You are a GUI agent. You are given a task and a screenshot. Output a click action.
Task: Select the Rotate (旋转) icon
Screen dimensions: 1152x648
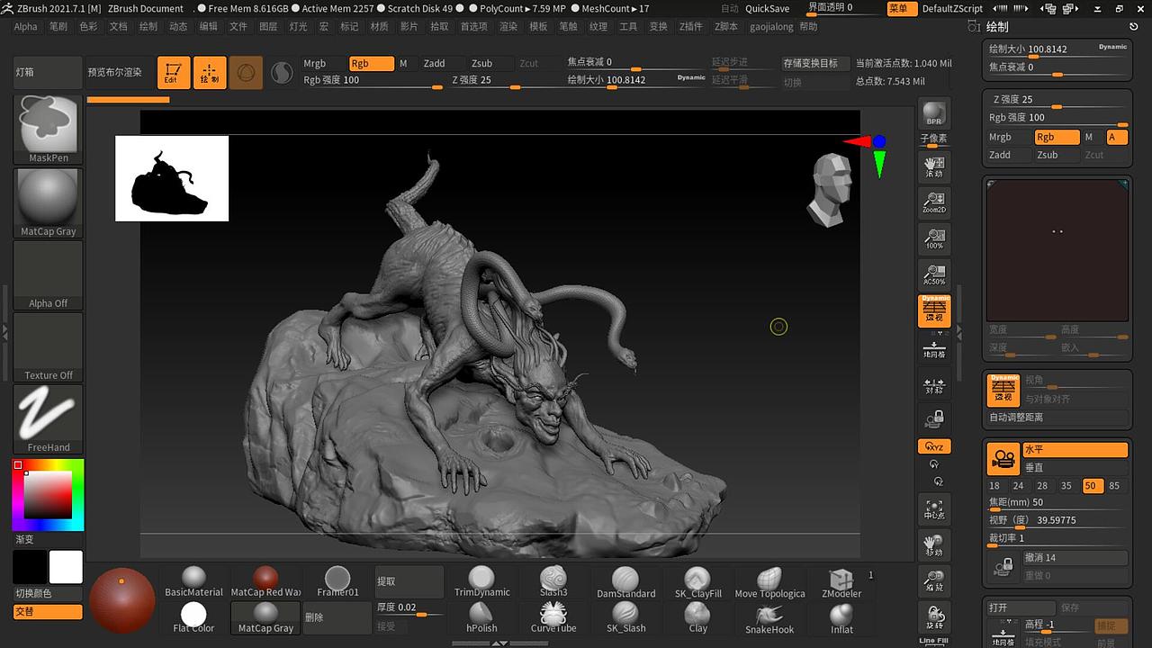point(934,617)
